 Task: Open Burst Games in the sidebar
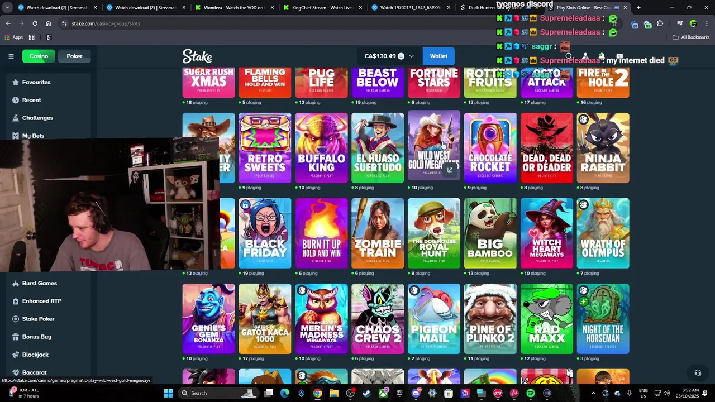(x=39, y=283)
